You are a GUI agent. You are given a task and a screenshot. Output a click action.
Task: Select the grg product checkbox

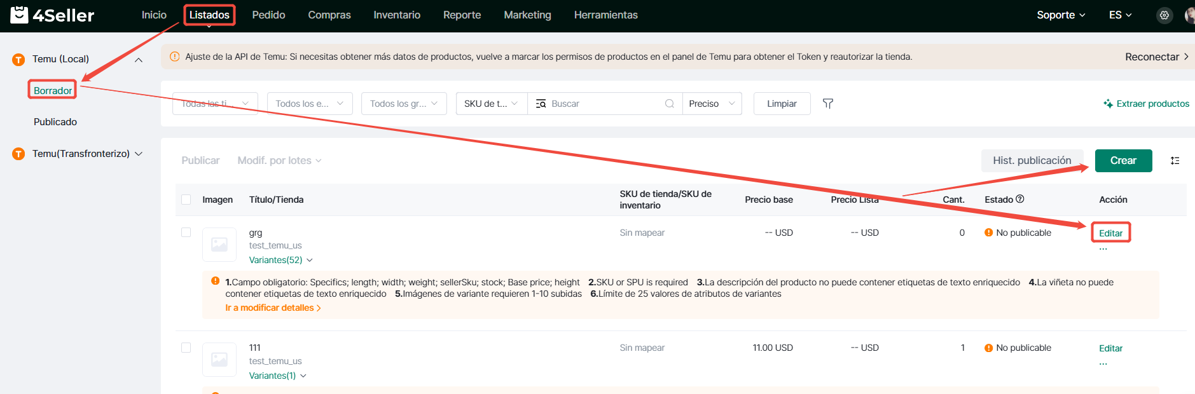186,233
